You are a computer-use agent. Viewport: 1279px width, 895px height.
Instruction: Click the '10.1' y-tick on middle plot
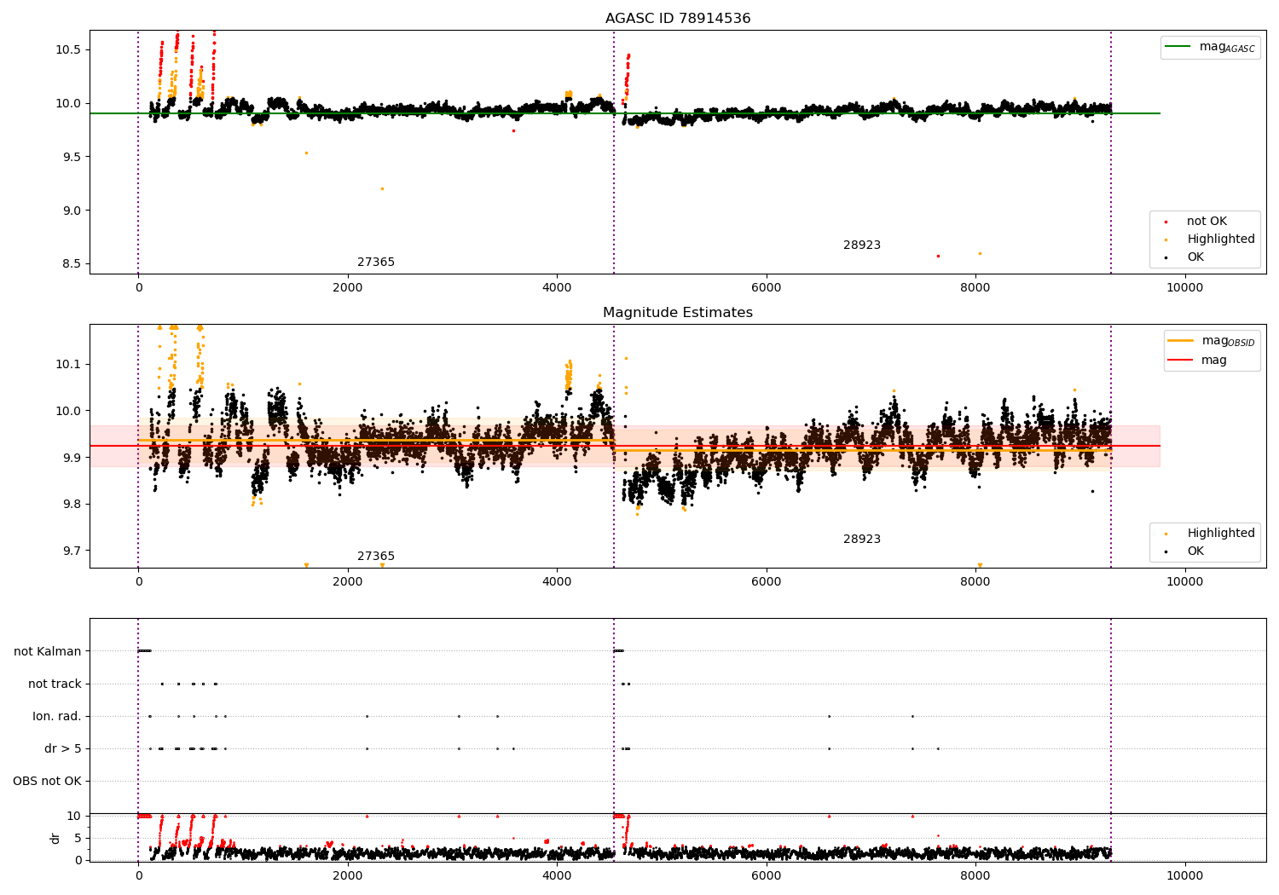click(67, 364)
